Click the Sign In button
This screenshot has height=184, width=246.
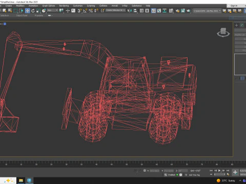pos(234,6)
